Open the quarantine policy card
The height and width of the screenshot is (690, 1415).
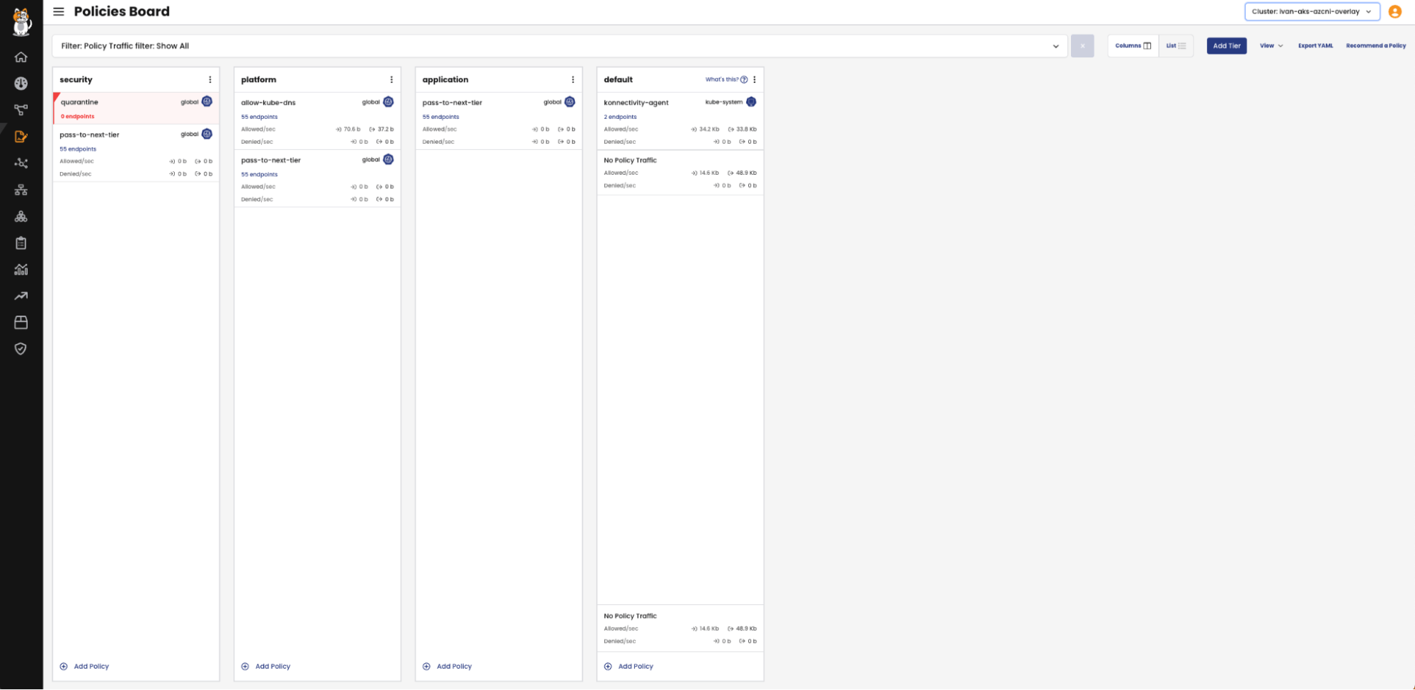(136, 108)
